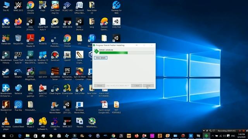Open File Explorer from the taskbar

pos(28,136)
